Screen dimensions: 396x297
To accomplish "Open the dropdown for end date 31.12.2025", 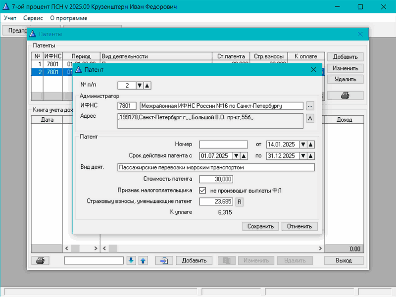I will click(302, 156).
